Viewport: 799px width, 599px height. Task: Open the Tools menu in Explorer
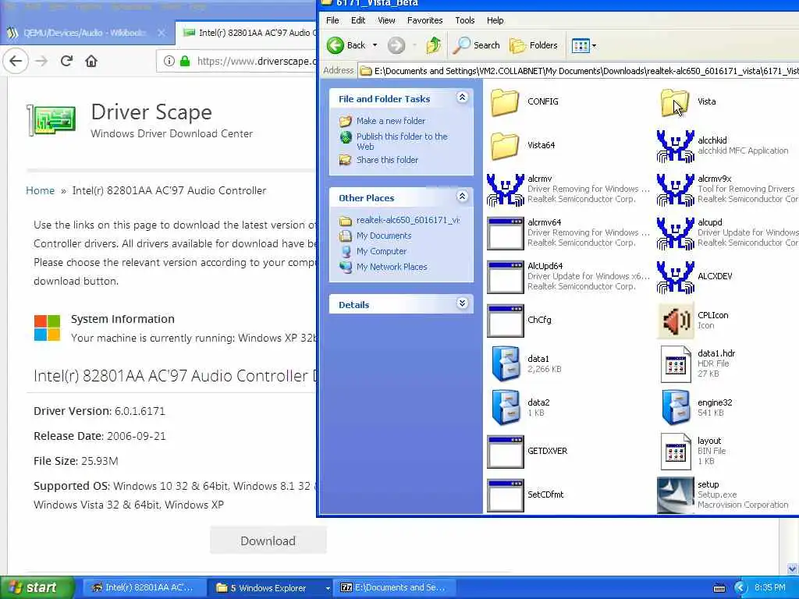[x=465, y=20]
